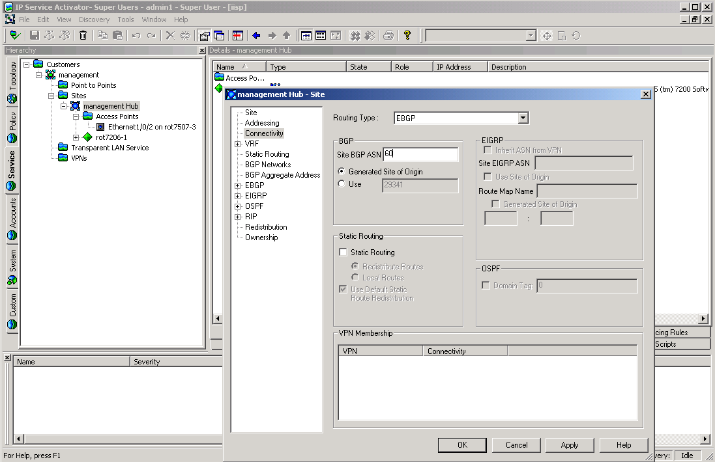Select the Local Routes radio button

click(355, 277)
